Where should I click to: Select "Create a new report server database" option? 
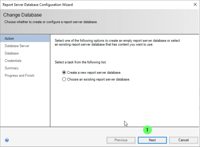64,72
